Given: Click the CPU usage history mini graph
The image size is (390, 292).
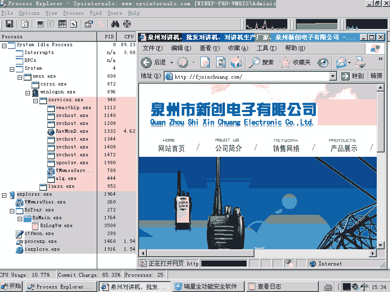Looking at the screenshot, I should (266, 25).
